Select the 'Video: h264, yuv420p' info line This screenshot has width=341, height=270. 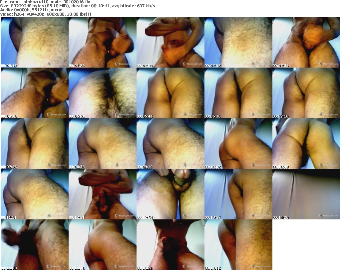point(45,14)
